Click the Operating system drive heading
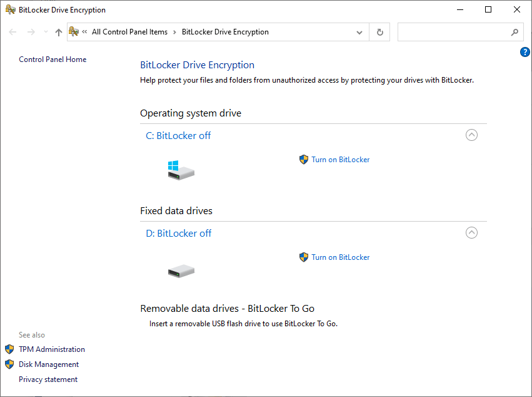This screenshot has height=397, width=532. coord(191,113)
